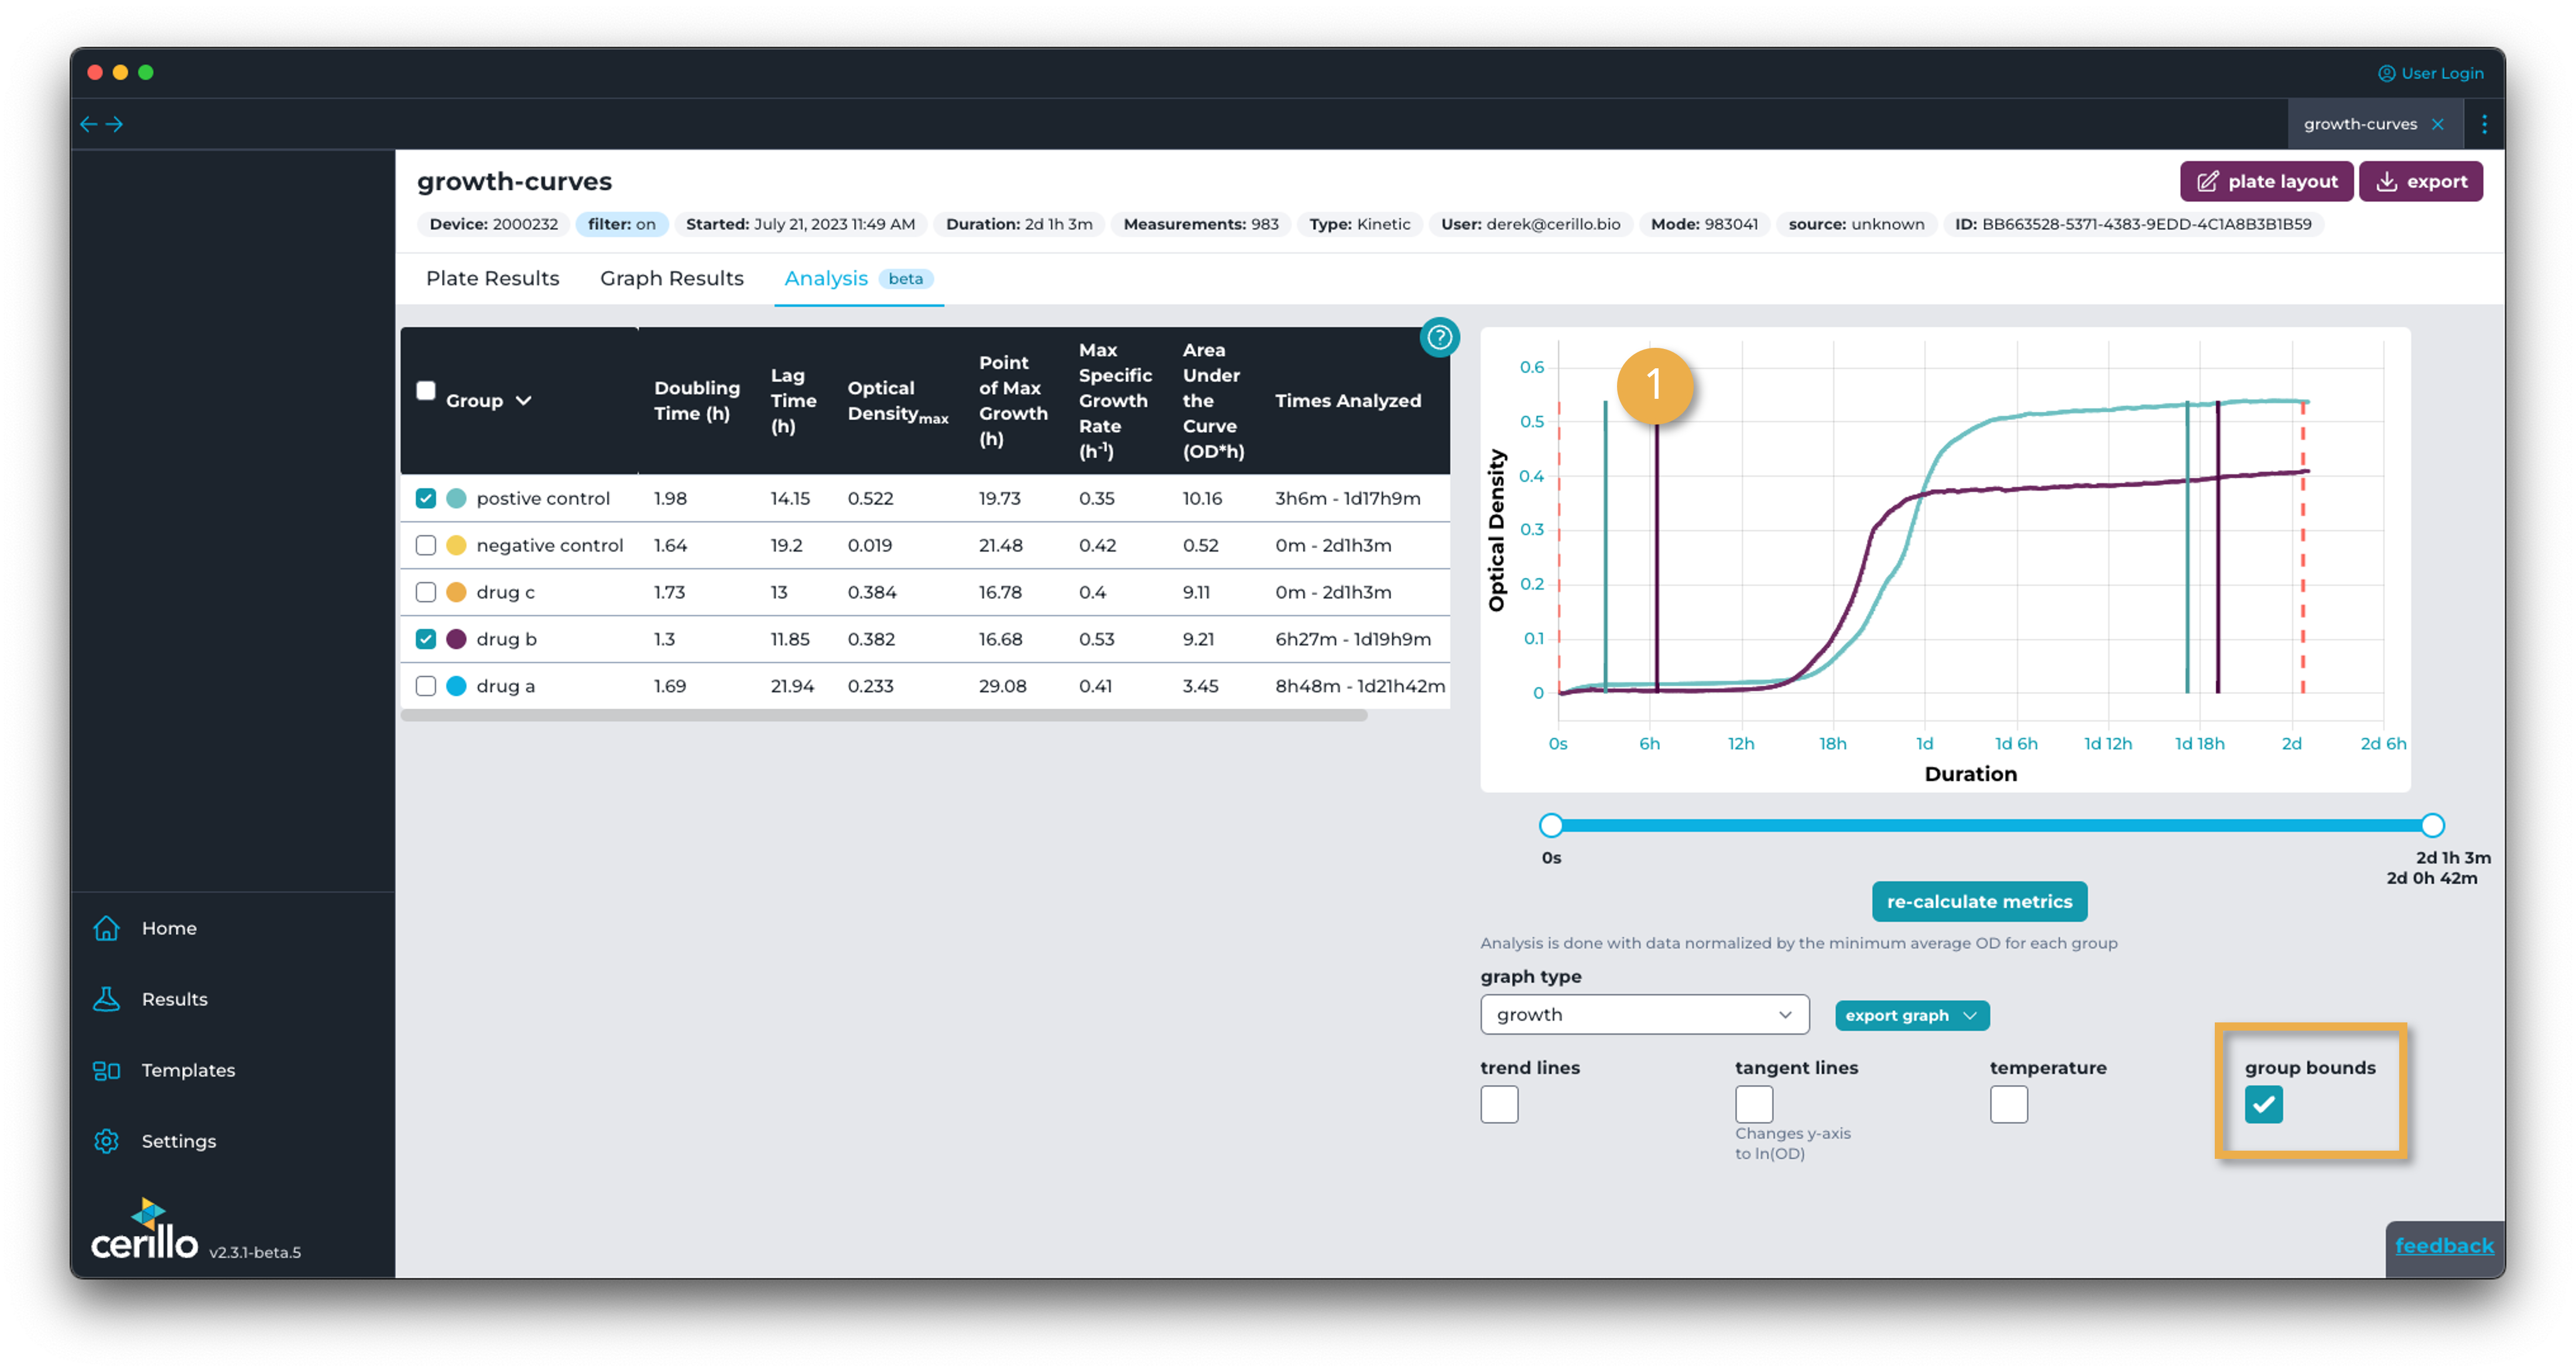The width and height of the screenshot is (2576, 1372).
Task: Open Home from the sidebar
Action: pyautogui.click(x=169, y=928)
